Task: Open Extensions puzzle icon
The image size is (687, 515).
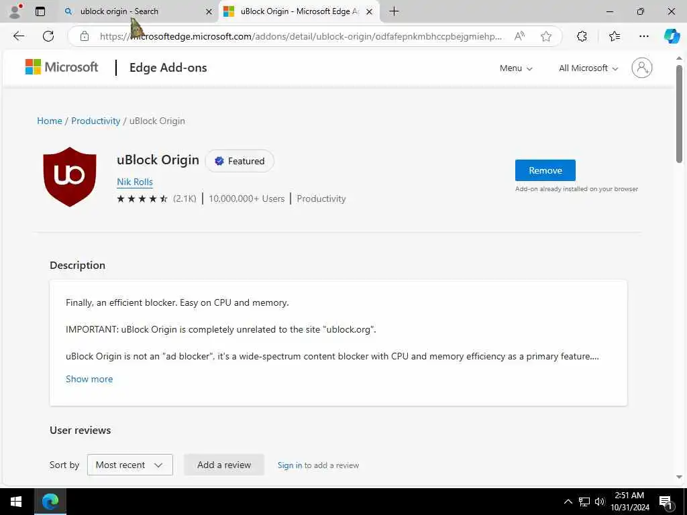Action: coord(582,36)
